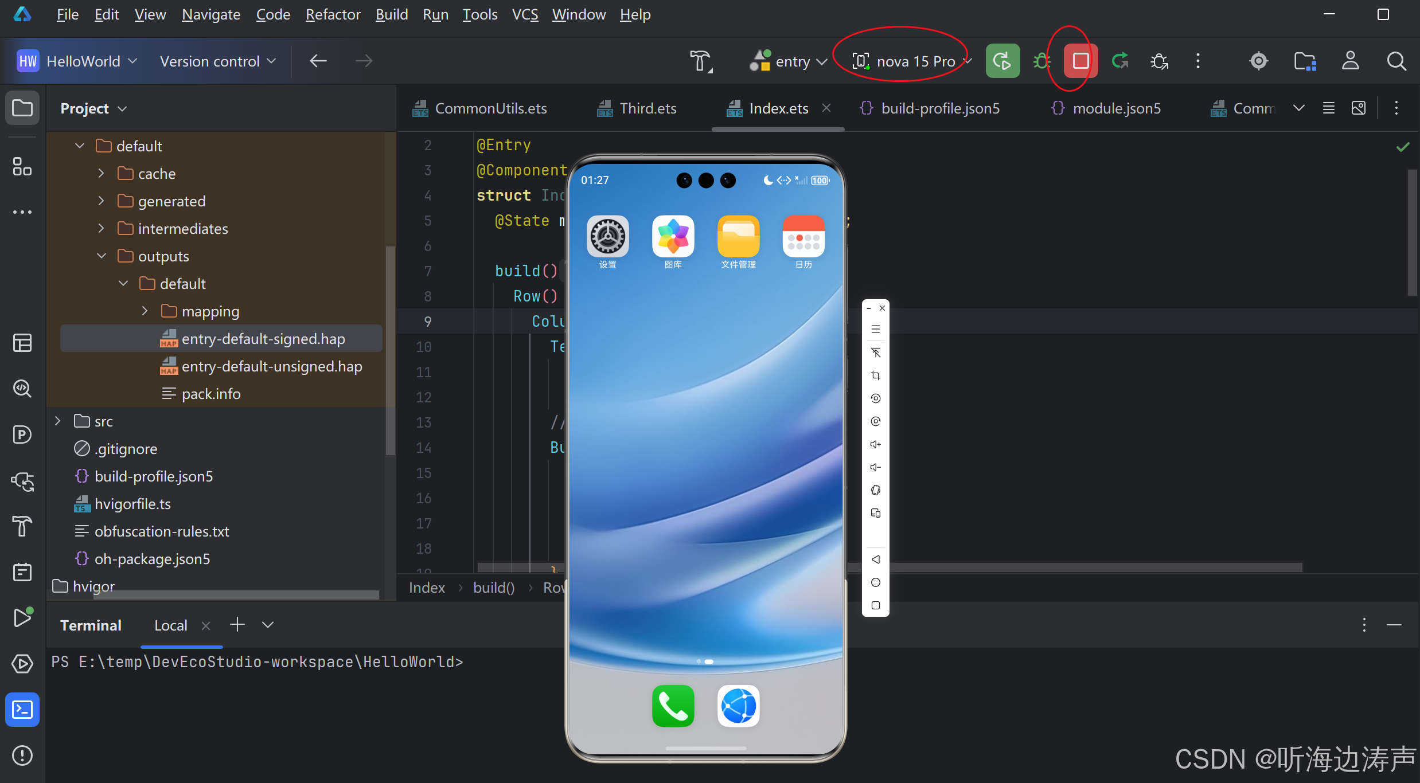Open Problems exclamation icon in sidebar
1420x783 pixels.
pos(22,755)
